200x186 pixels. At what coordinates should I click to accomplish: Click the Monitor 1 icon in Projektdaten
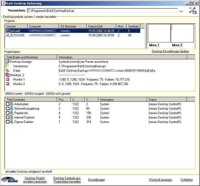pos(8,80)
